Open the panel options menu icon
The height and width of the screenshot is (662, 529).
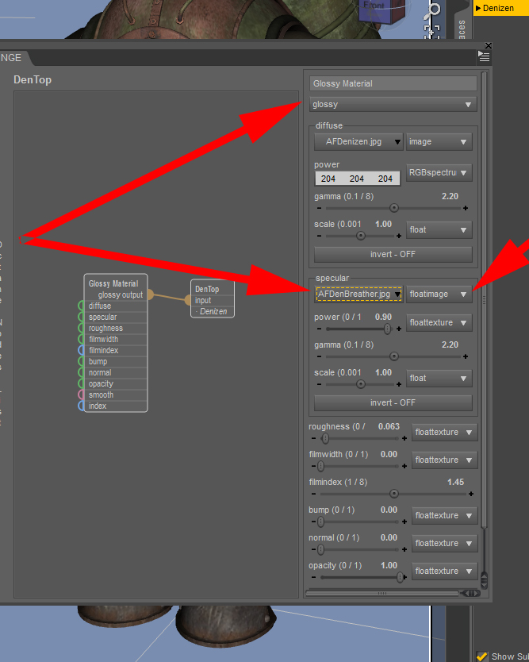point(484,56)
